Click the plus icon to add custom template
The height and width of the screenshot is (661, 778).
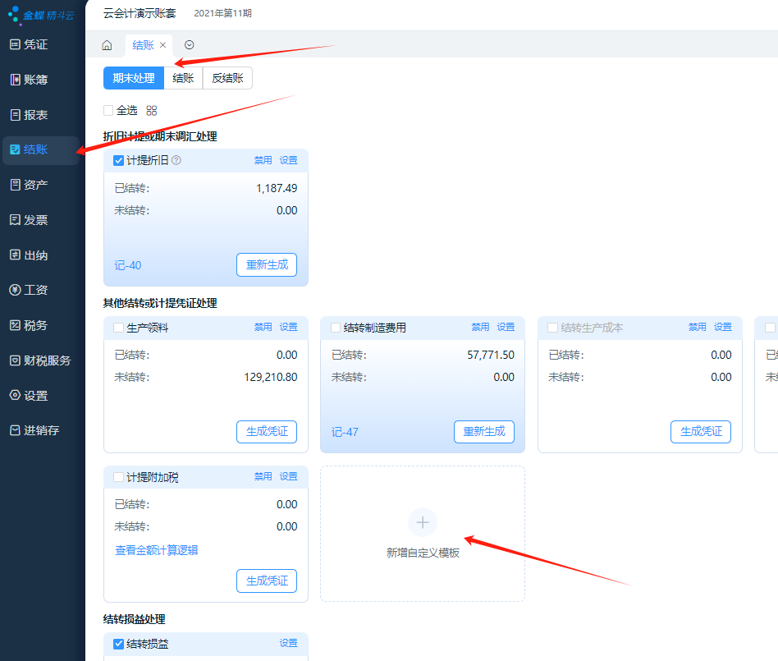(422, 522)
